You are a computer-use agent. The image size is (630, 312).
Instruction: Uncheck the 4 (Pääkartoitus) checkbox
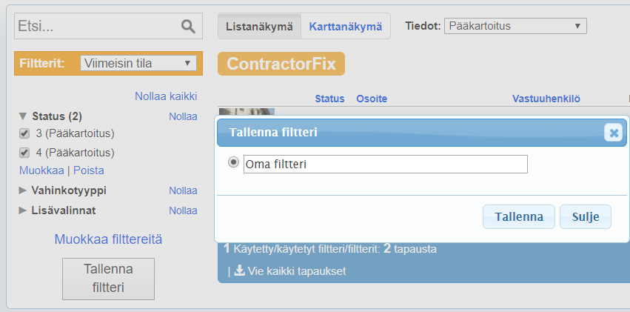click(x=24, y=153)
